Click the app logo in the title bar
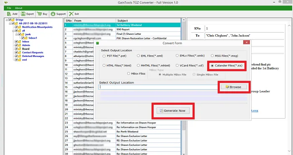This screenshot has height=155, width=293. 6,2
